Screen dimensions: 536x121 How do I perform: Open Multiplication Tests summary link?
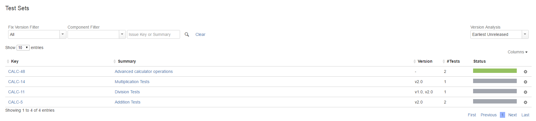132,82
